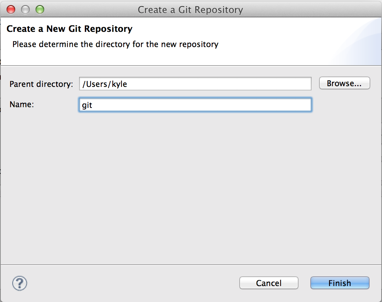
Task: Click the separator line above Cancel and Finish
Action: [x=191, y=265]
